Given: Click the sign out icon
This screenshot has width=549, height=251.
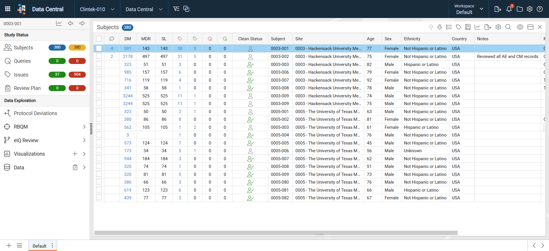Looking at the screenshot, I should (x=498, y=9).
